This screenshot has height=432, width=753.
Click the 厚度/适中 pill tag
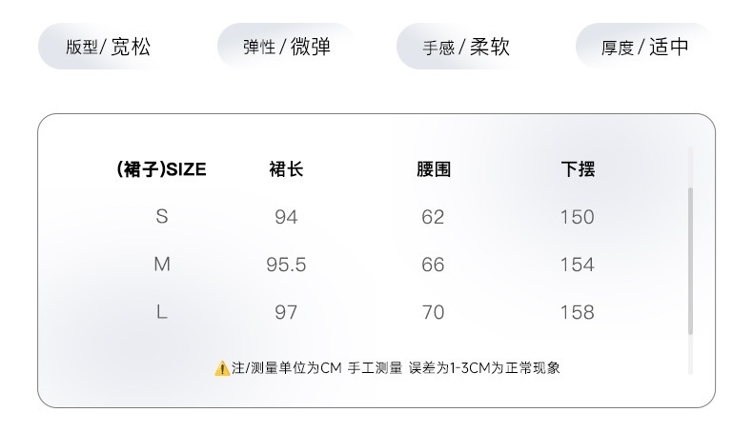tap(645, 47)
